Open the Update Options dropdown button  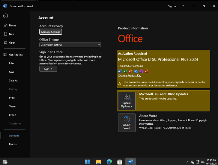pos(127,101)
